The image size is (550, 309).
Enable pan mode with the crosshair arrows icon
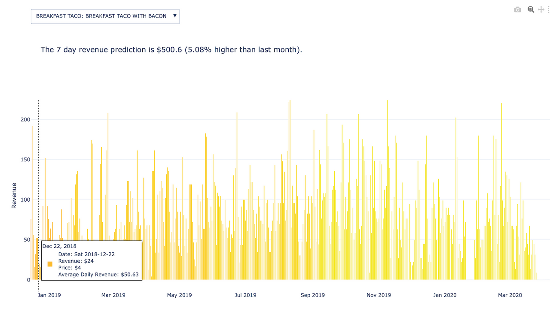541,9
